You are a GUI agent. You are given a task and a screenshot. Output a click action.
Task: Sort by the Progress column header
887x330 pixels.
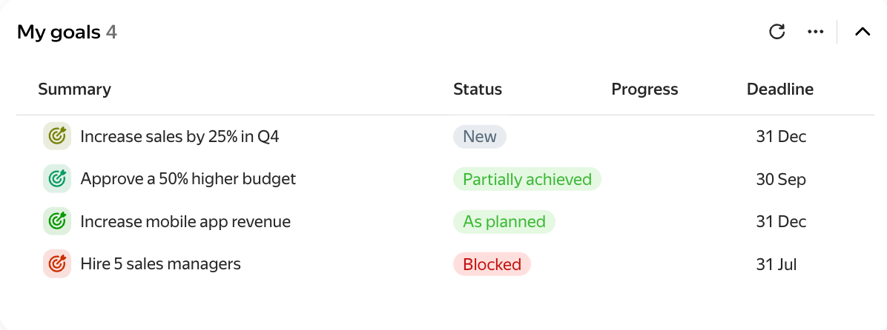tap(645, 89)
